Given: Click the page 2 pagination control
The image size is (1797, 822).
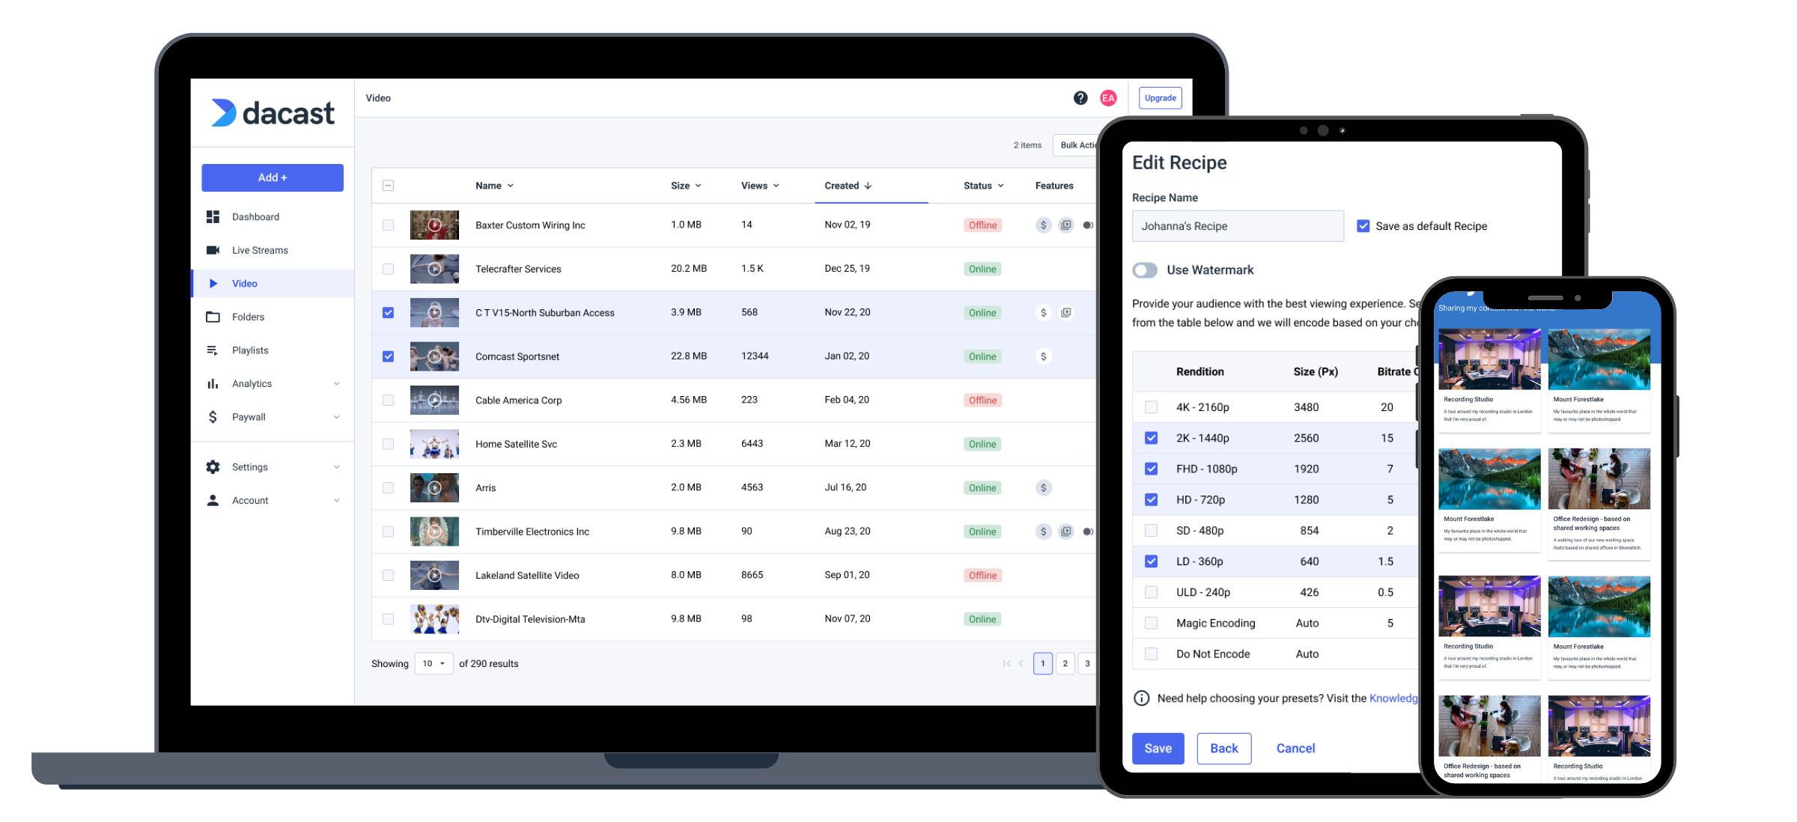Looking at the screenshot, I should 1065,664.
